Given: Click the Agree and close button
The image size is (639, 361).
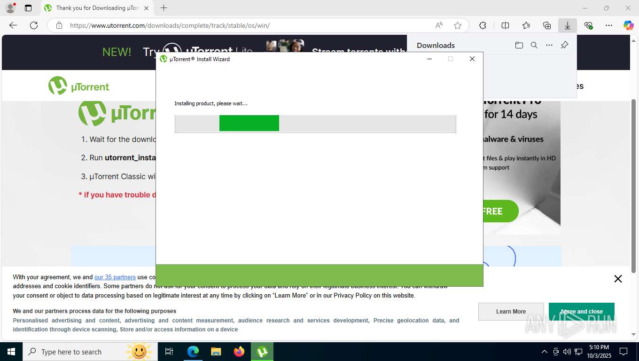Looking at the screenshot, I should 581,312.
